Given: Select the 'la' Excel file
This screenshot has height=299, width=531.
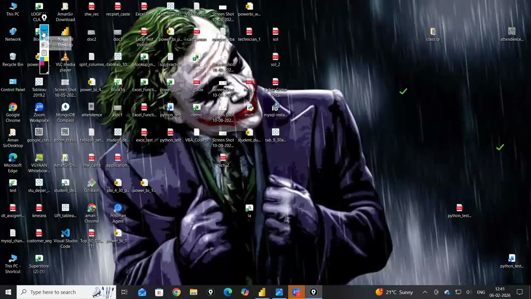Looking at the screenshot, I should coord(249,211).
